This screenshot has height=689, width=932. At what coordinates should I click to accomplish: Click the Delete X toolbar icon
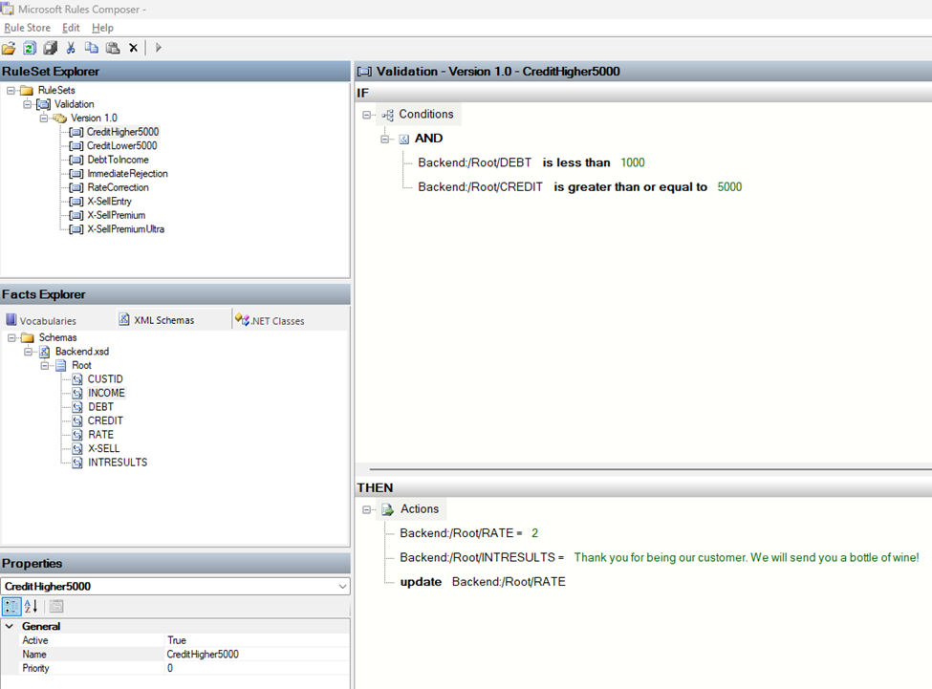133,48
